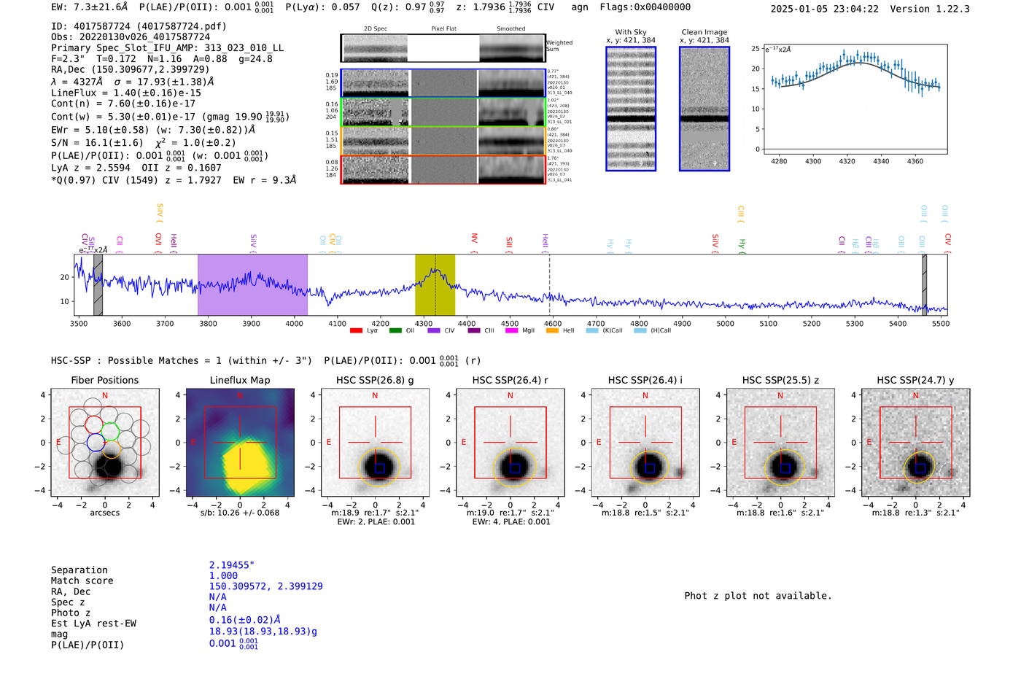Open the Lineflux Map image
The image size is (1021, 695).
pos(240,443)
